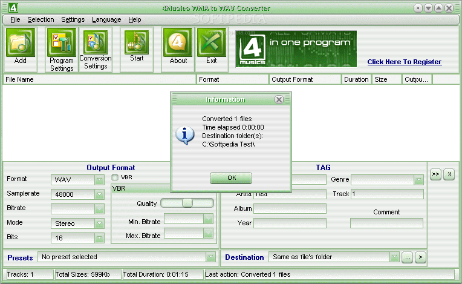The height and width of the screenshot is (284, 462).
Task: Click the Artist input field
Action: 290,194
